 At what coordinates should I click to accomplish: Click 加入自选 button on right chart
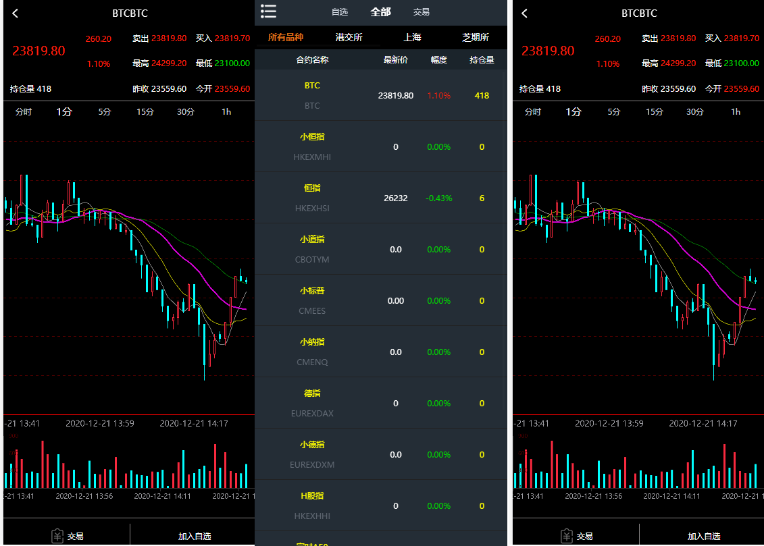click(x=704, y=536)
